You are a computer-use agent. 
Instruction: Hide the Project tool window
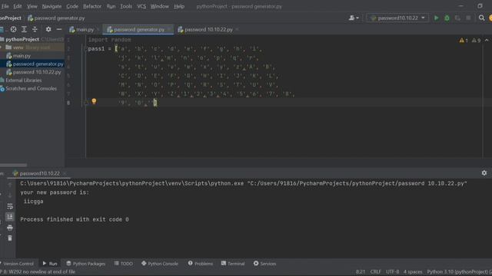pyautogui.click(x=59, y=29)
